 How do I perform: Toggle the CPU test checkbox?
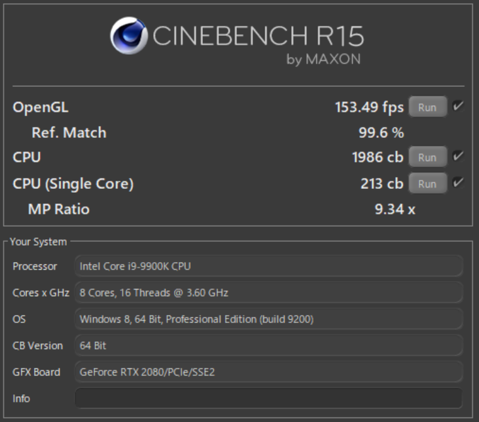coord(458,157)
